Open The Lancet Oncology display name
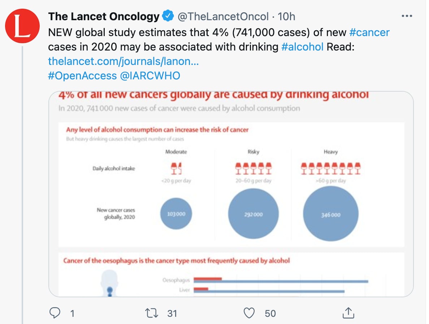The width and height of the screenshot is (429, 324). point(104,16)
